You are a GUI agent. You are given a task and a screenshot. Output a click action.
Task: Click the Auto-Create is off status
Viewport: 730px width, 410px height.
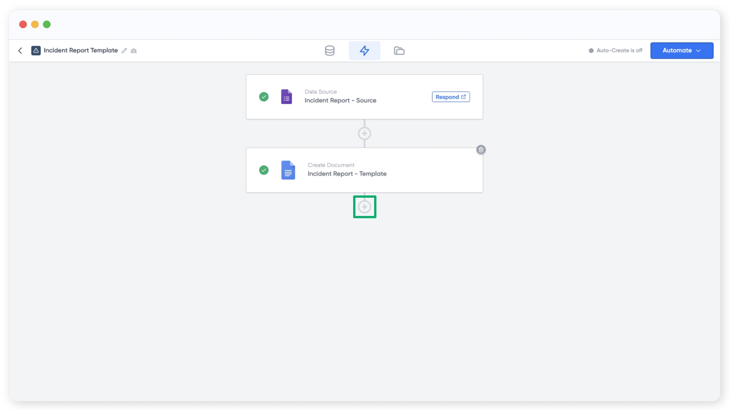[615, 51]
